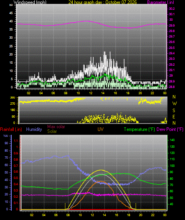185x220 pixels.
Task: Click hour 12 on the windspeed graph time axis
Action: coord(91,93)
